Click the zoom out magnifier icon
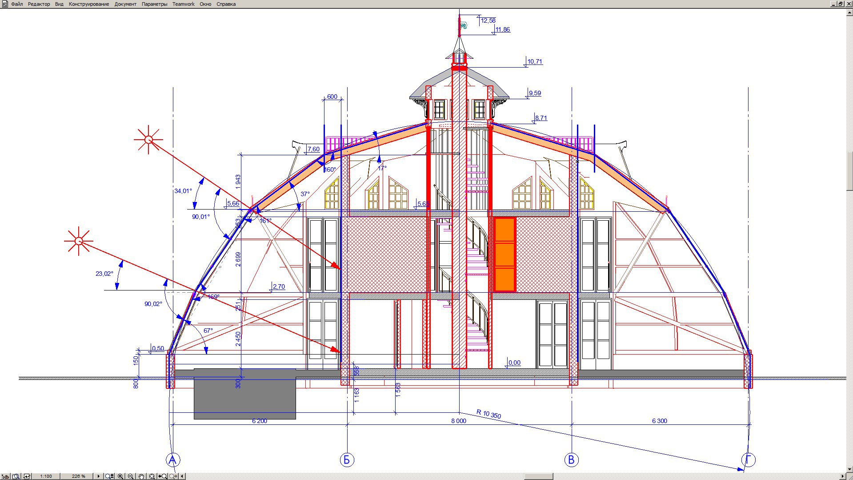 point(130,476)
